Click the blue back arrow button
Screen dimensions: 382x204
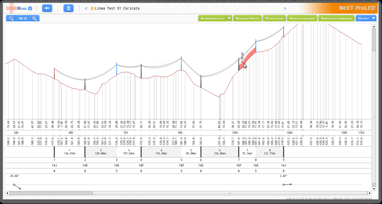click(47, 8)
